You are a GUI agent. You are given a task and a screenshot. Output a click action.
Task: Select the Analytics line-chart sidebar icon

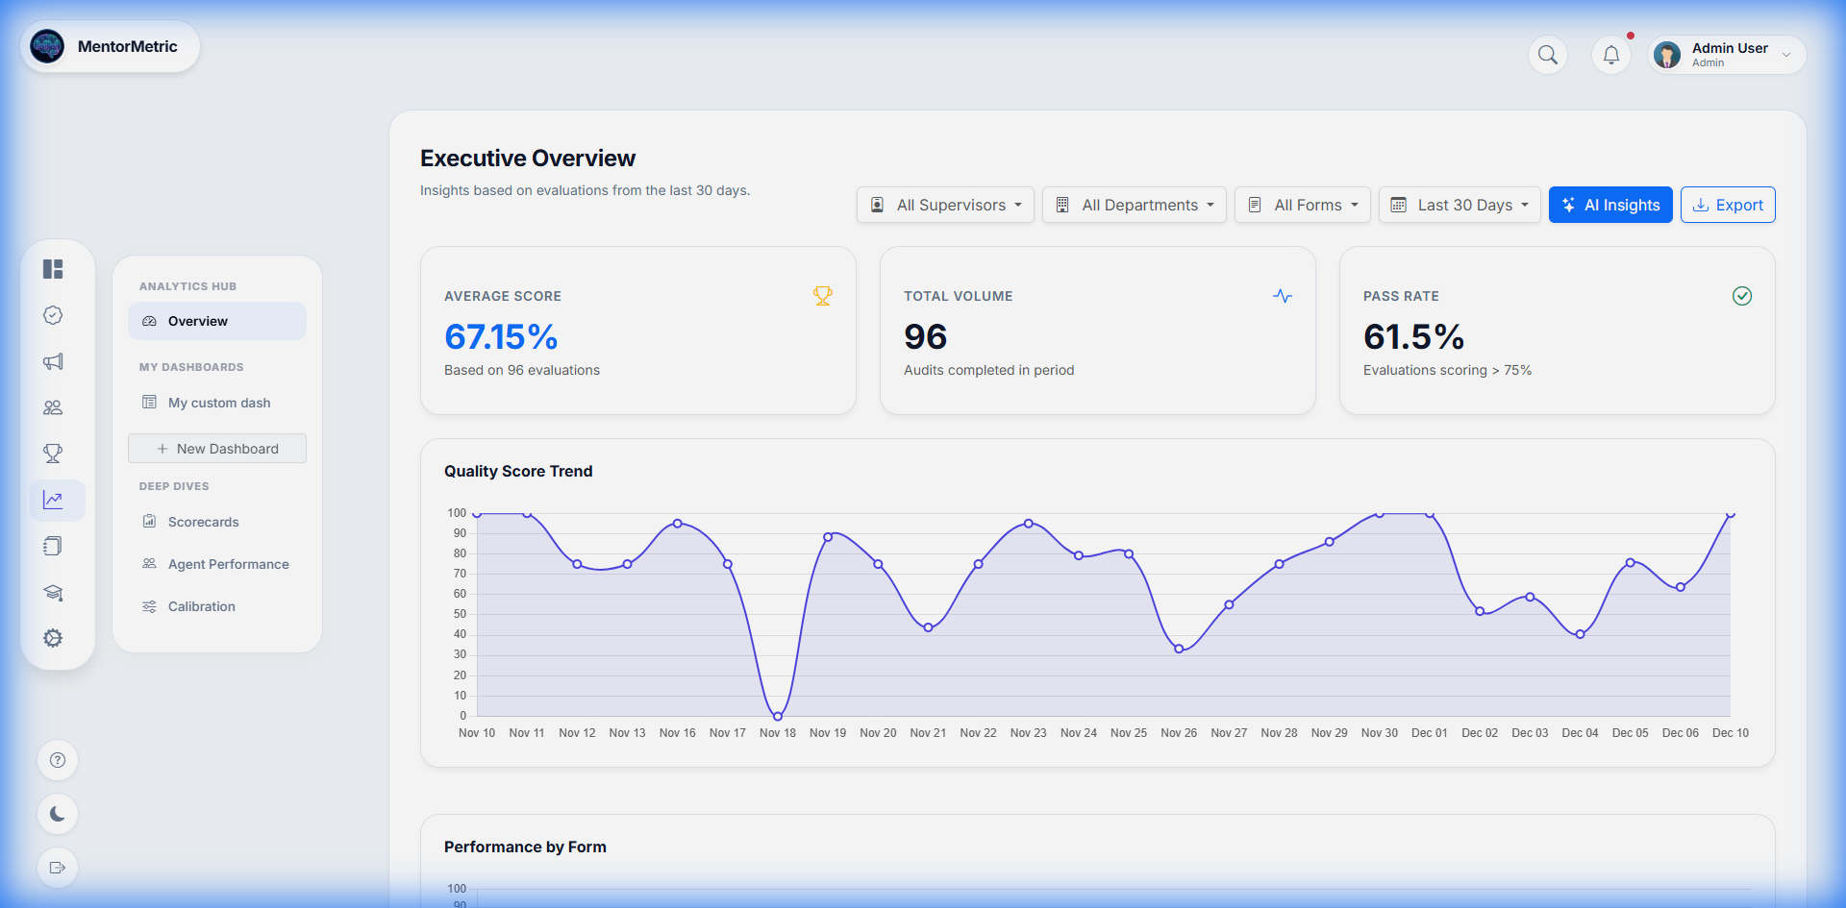(53, 500)
